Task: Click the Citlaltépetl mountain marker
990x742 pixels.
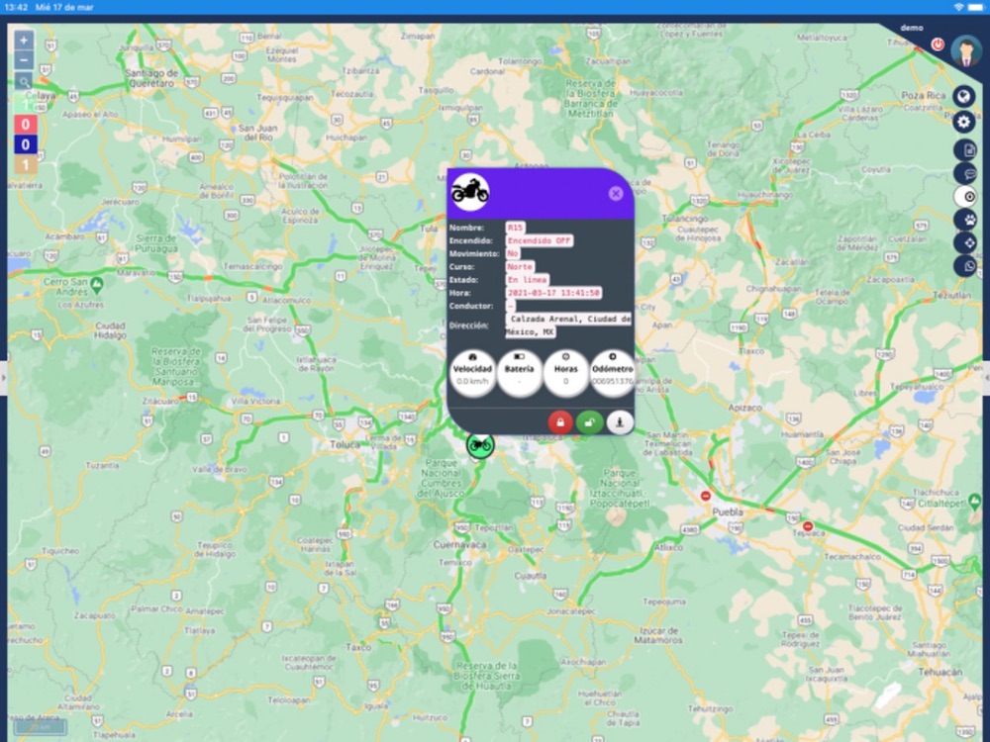Action: (x=973, y=501)
